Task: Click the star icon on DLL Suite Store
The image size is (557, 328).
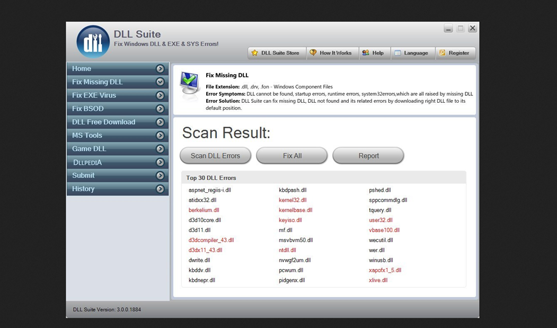Action: [x=255, y=53]
